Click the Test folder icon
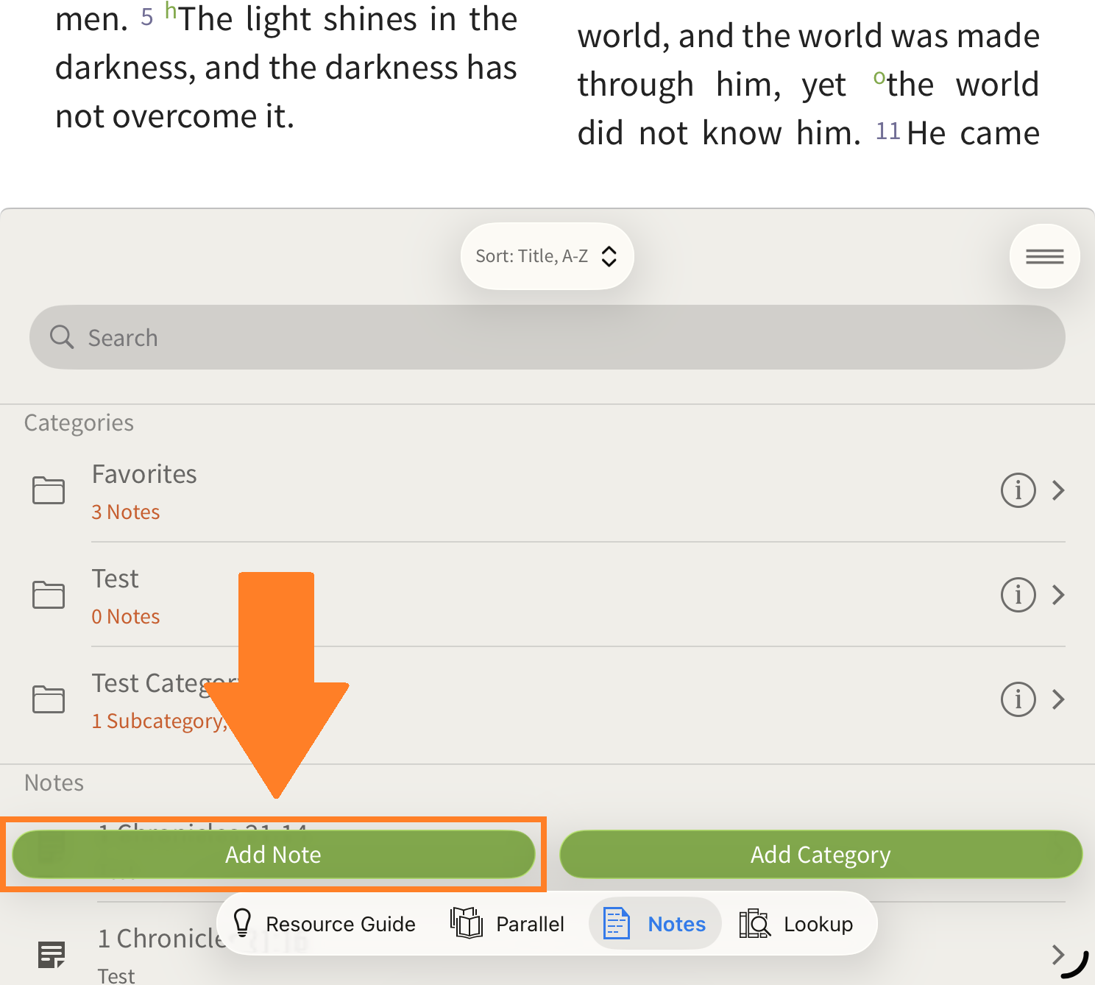 [49, 595]
